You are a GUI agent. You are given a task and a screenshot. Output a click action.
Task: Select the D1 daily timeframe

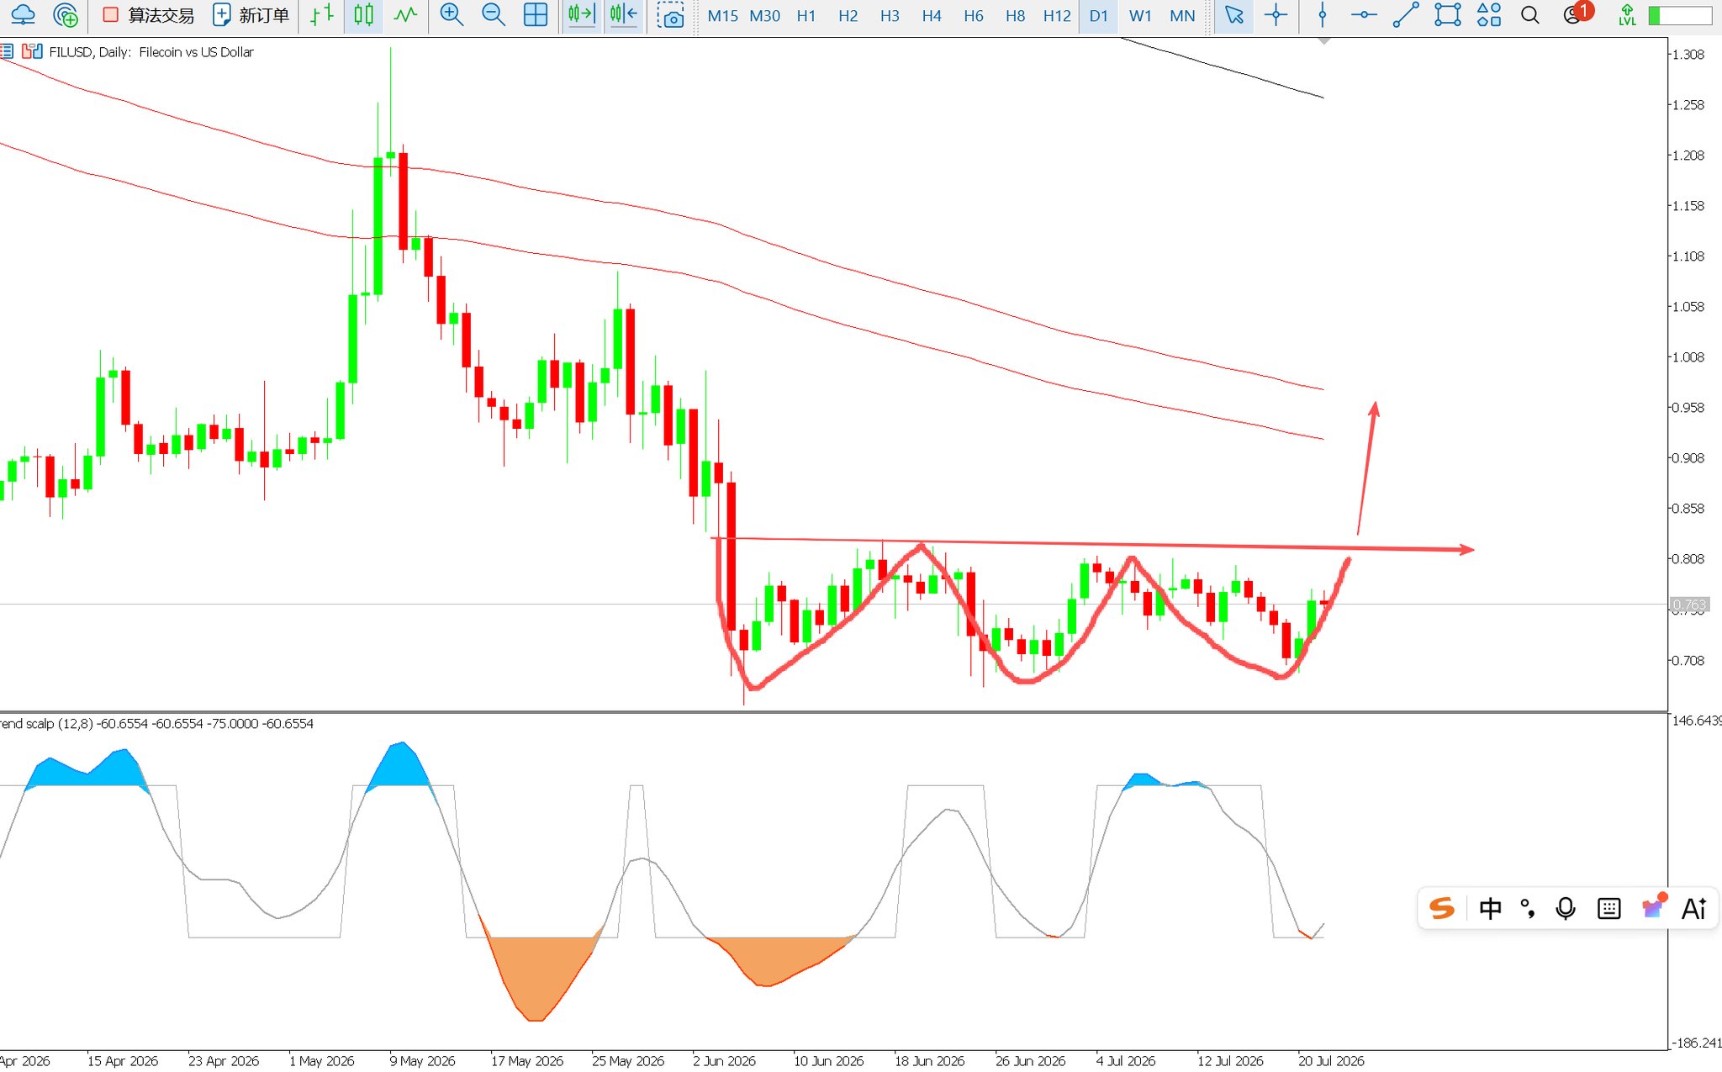pos(1098,16)
